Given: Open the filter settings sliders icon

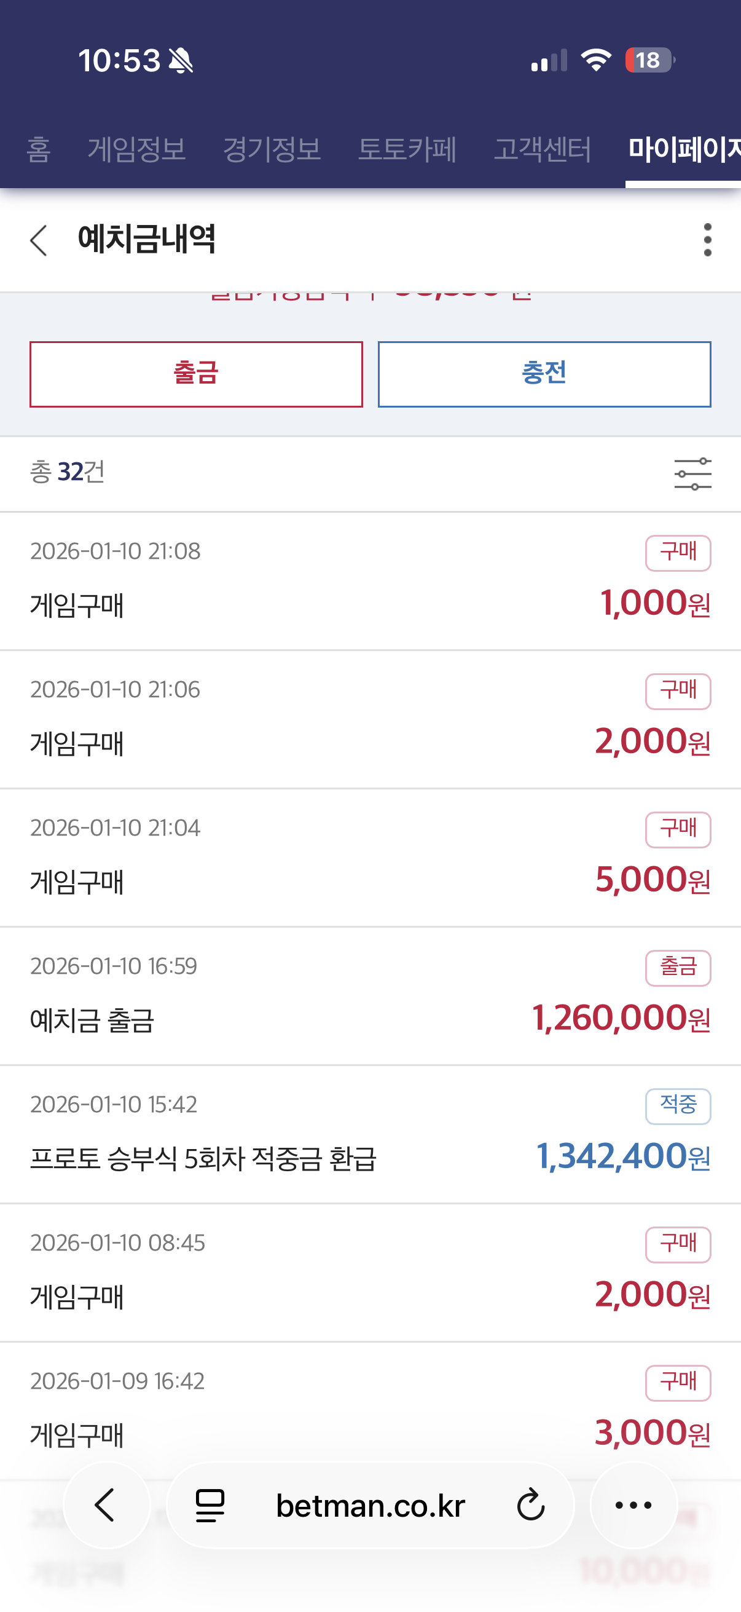Looking at the screenshot, I should (692, 474).
